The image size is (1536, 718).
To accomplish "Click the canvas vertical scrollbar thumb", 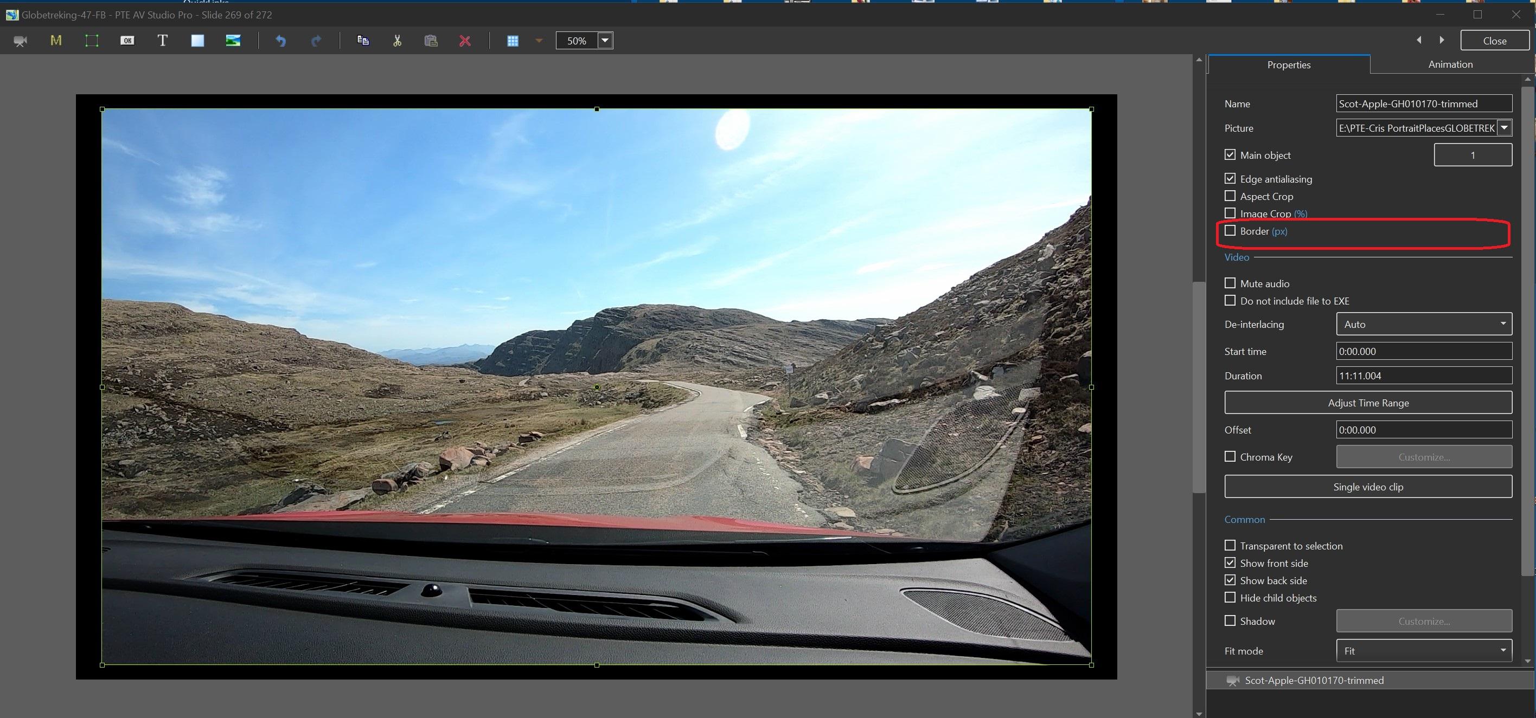I will (x=1199, y=387).
